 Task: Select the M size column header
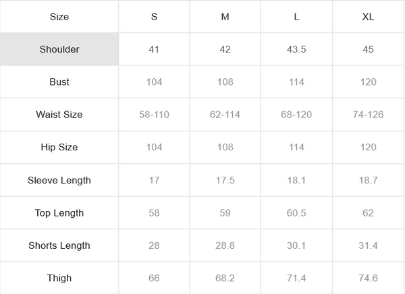[225, 17]
